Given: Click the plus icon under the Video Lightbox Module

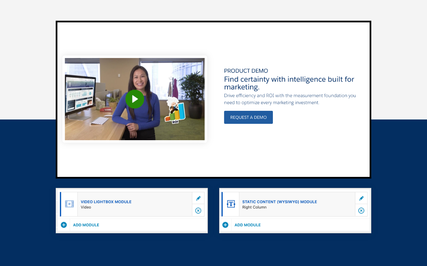Looking at the screenshot, I should [64, 225].
